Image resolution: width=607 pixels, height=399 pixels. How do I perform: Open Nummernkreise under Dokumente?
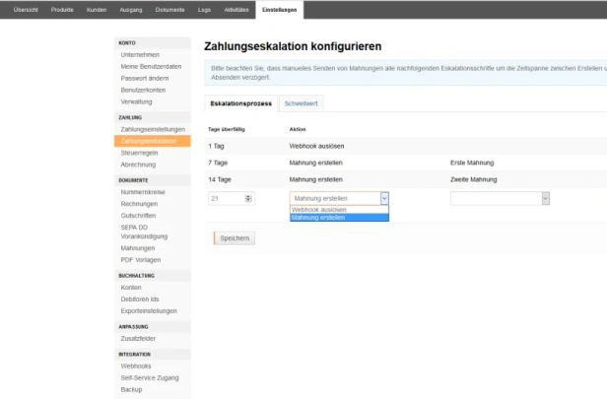click(143, 192)
